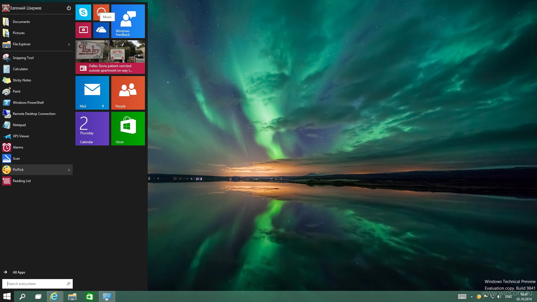The height and width of the screenshot is (302, 537).
Task: Open Task View on the taskbar
Action: [38, 296]
